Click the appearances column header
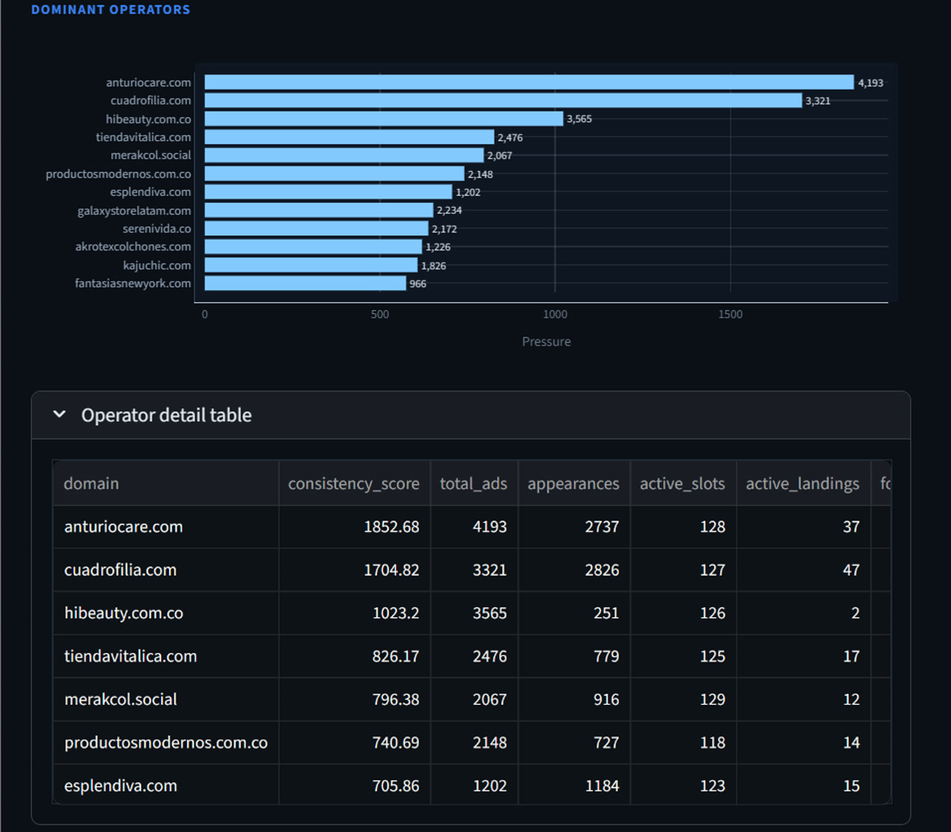Screen dimensions: 951x832 click(x=573, y=484)
